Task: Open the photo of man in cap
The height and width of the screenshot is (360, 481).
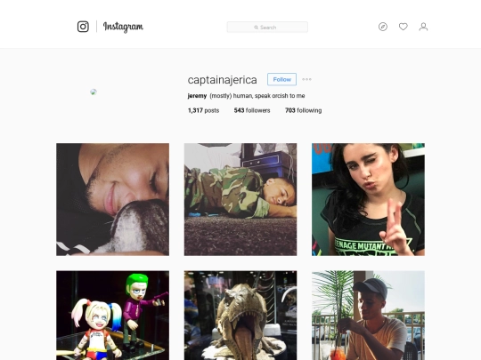Action: click(368, 316)
